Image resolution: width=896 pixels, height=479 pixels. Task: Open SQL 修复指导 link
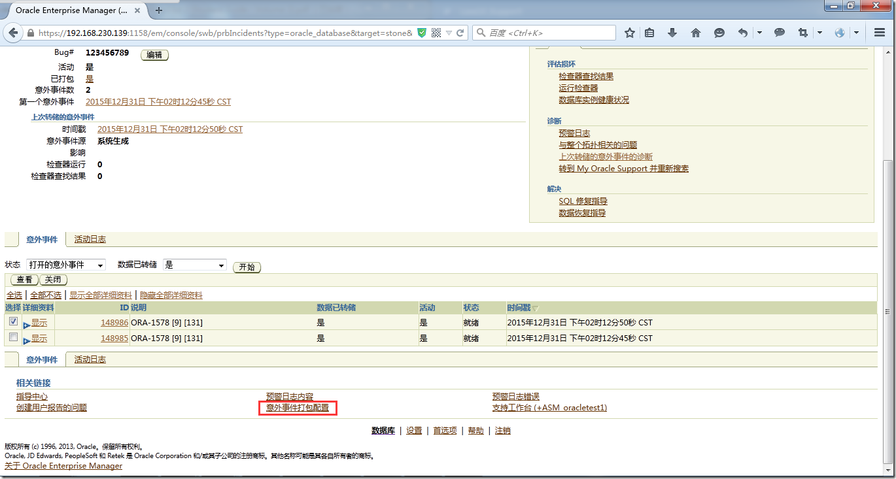583,201
